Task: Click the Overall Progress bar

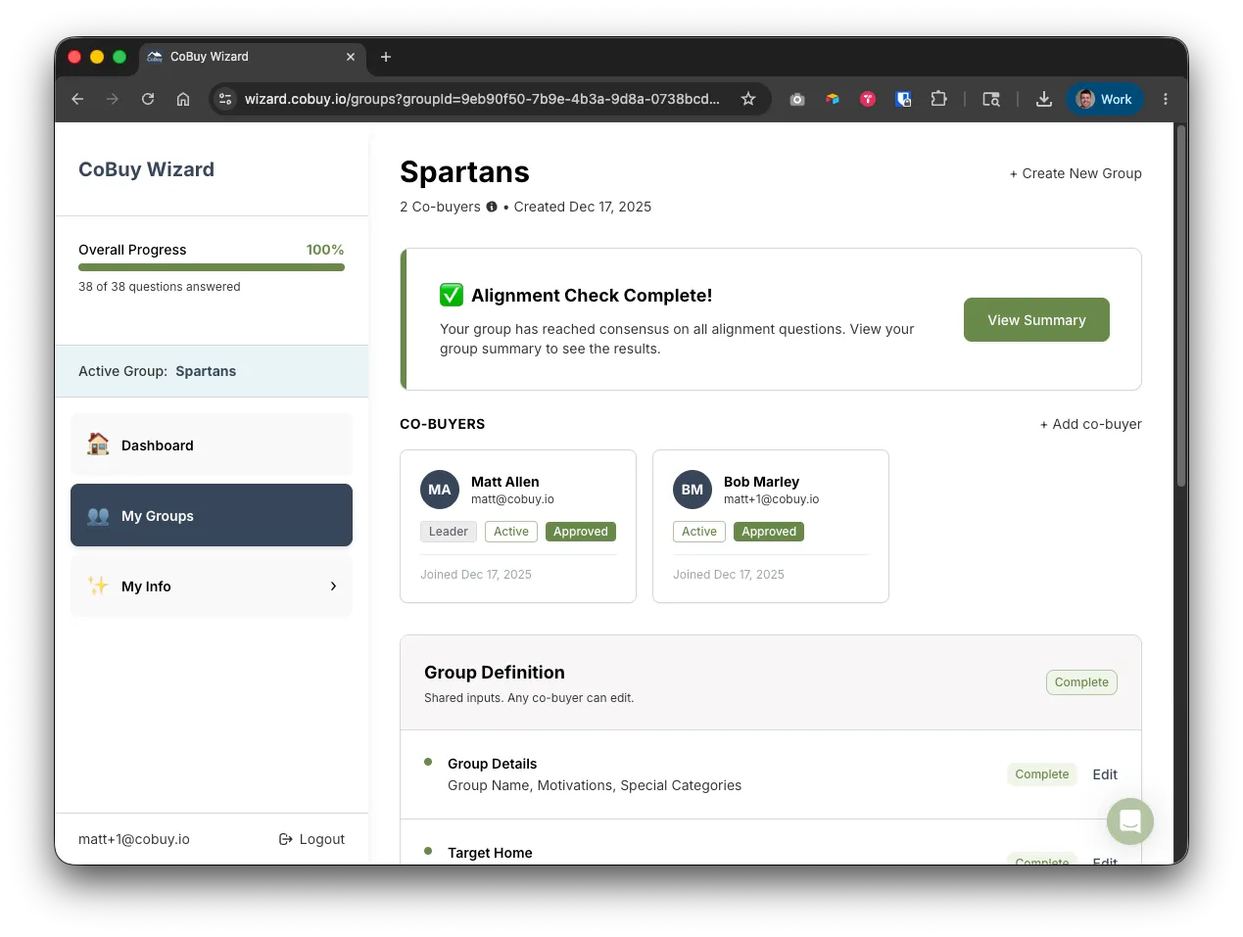Action: [x=212, y=267]
